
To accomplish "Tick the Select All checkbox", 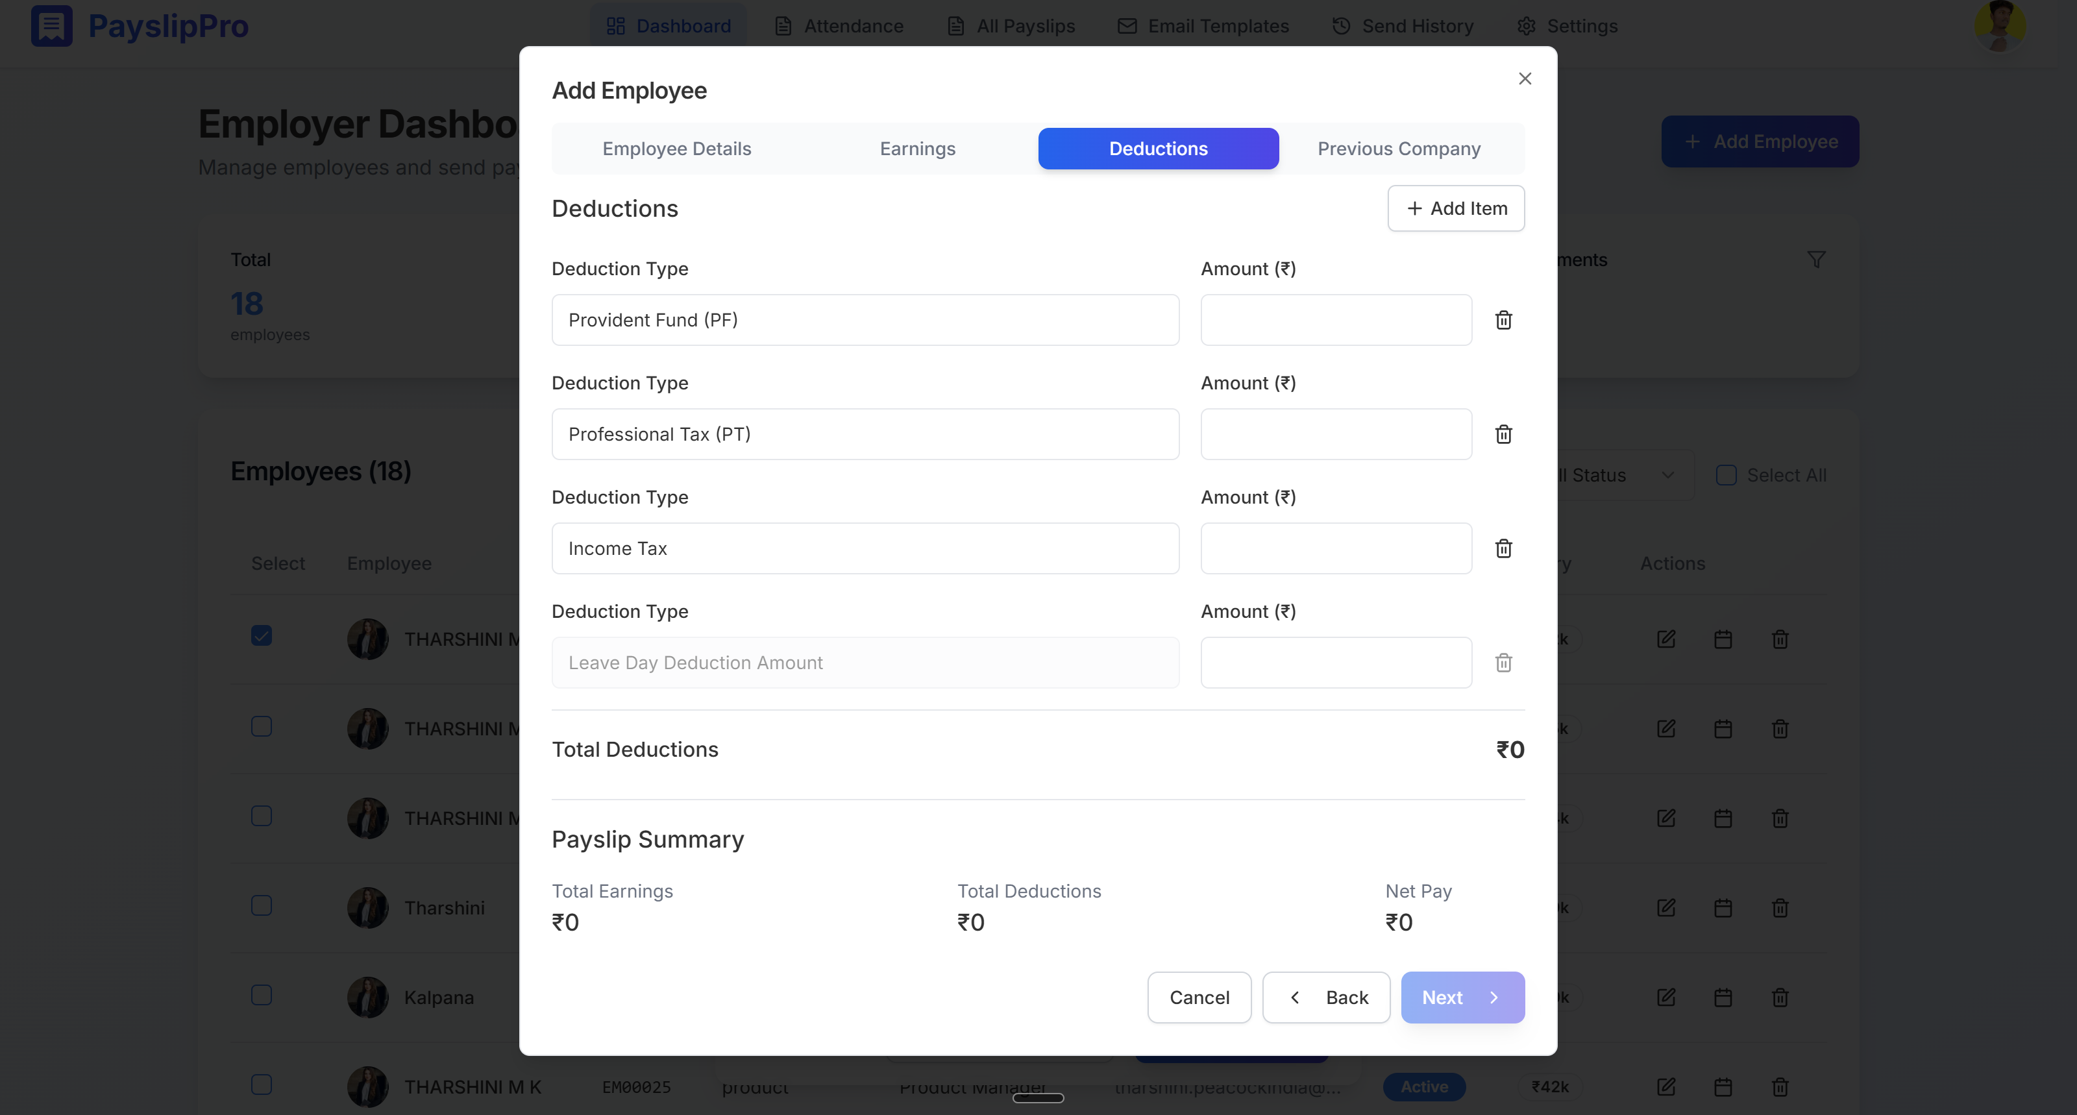I will pos(1727,475).
